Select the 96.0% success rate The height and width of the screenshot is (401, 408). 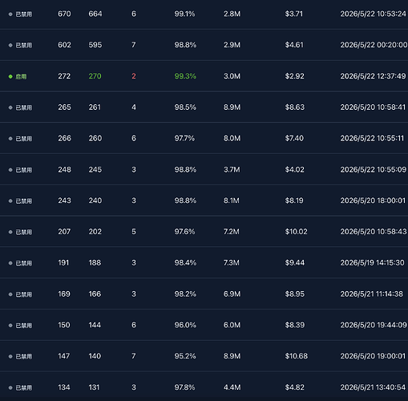coord(185,325)
